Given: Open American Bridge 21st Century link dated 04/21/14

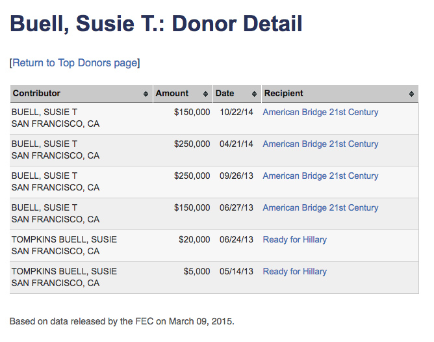Looking at the screenshot, I should [x=320, y=144].
